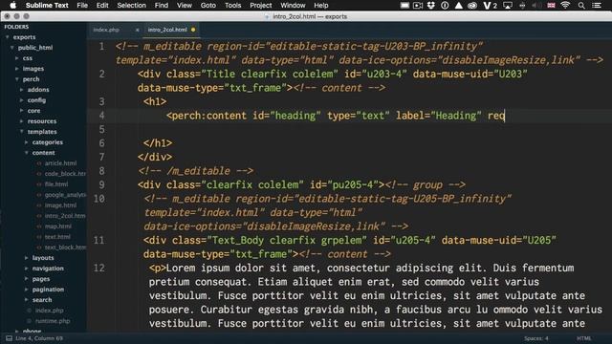Open Spotlight search magnifier
Image resolution: width=612 pixels, height=344 pixels.
(581, 5)
